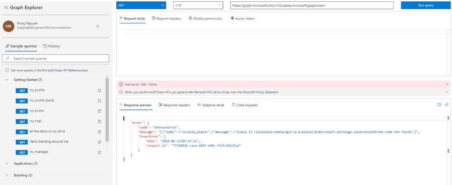Open docs link icon for my photo
Image resolution: width=452 pixels, height=185 pixels.
100,111
